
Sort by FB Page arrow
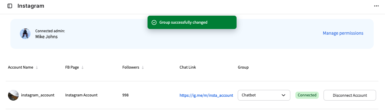(83, 67)
